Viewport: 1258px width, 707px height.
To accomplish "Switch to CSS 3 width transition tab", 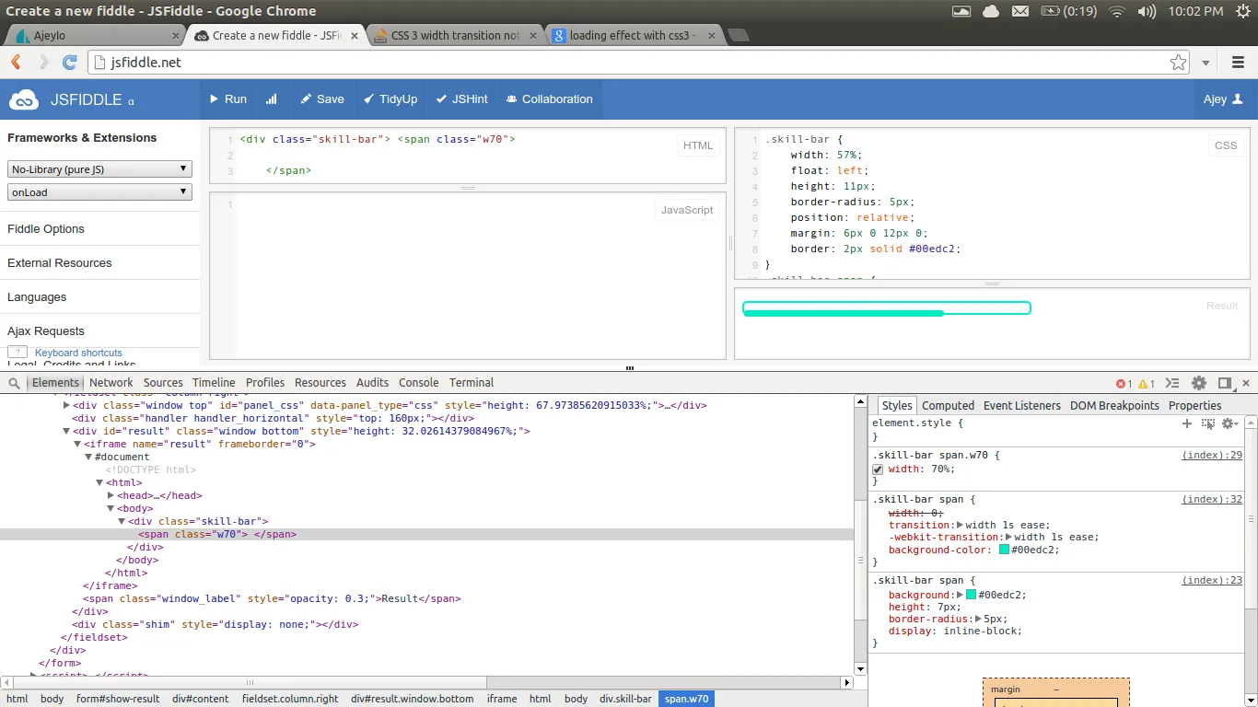I will coord(456,36).
